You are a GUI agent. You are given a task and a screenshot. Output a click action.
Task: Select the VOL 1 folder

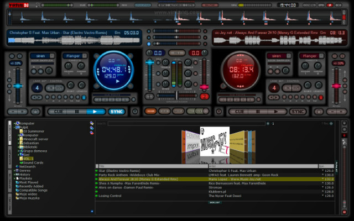(27, 159)
